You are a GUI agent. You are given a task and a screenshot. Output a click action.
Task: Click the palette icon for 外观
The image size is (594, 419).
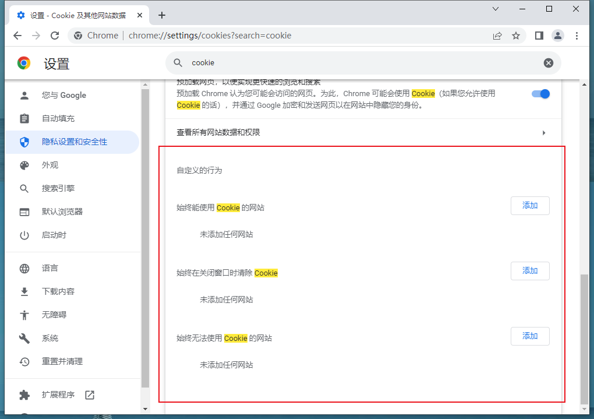point(24,166)
